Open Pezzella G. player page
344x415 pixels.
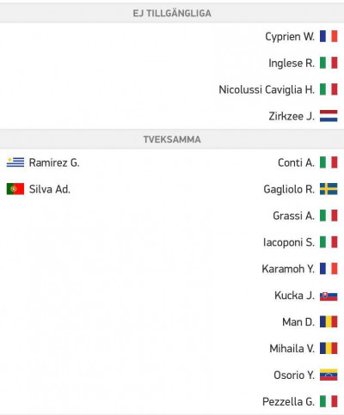pyautogui.click(x=288, y=401)
